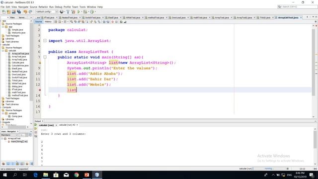318x179 pixels.
Task: Switch to the OverLoad.java tab
Action: point(178,18)
